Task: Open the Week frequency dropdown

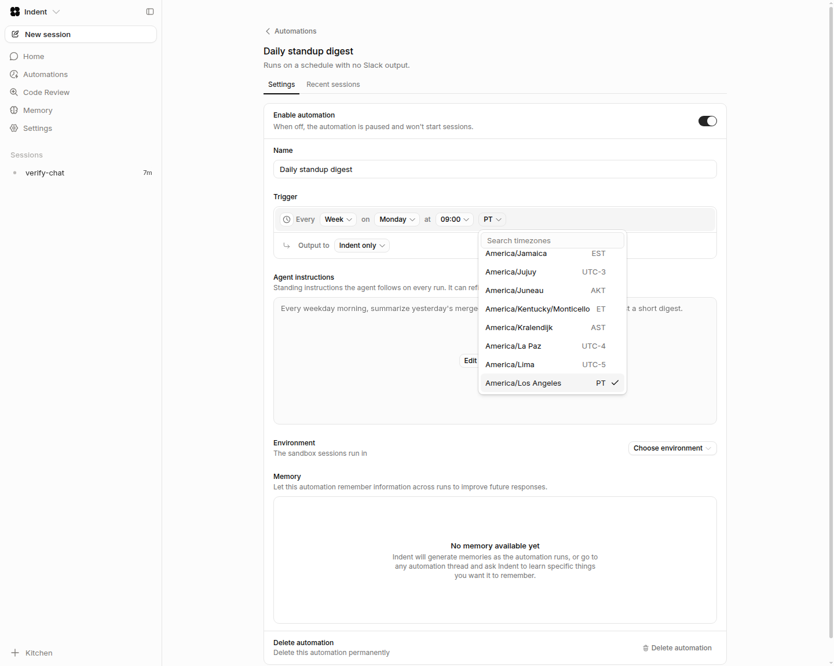Action: [x=338, y=219]
